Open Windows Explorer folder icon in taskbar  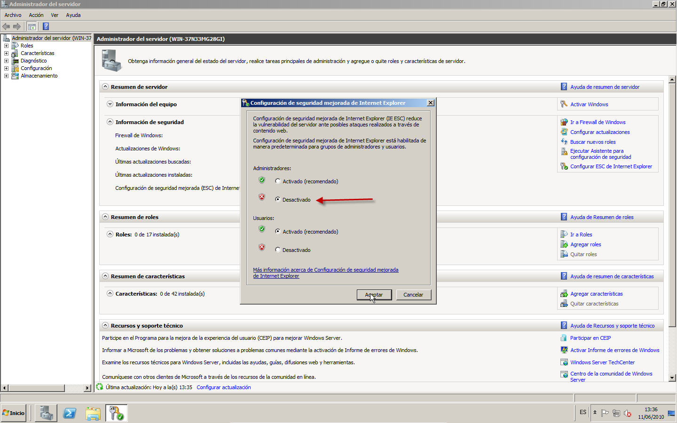(93, 413)
